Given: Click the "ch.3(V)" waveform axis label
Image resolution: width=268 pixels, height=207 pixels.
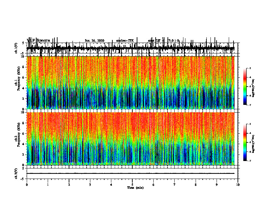Looking at the screenshot, I should point(16,174).
